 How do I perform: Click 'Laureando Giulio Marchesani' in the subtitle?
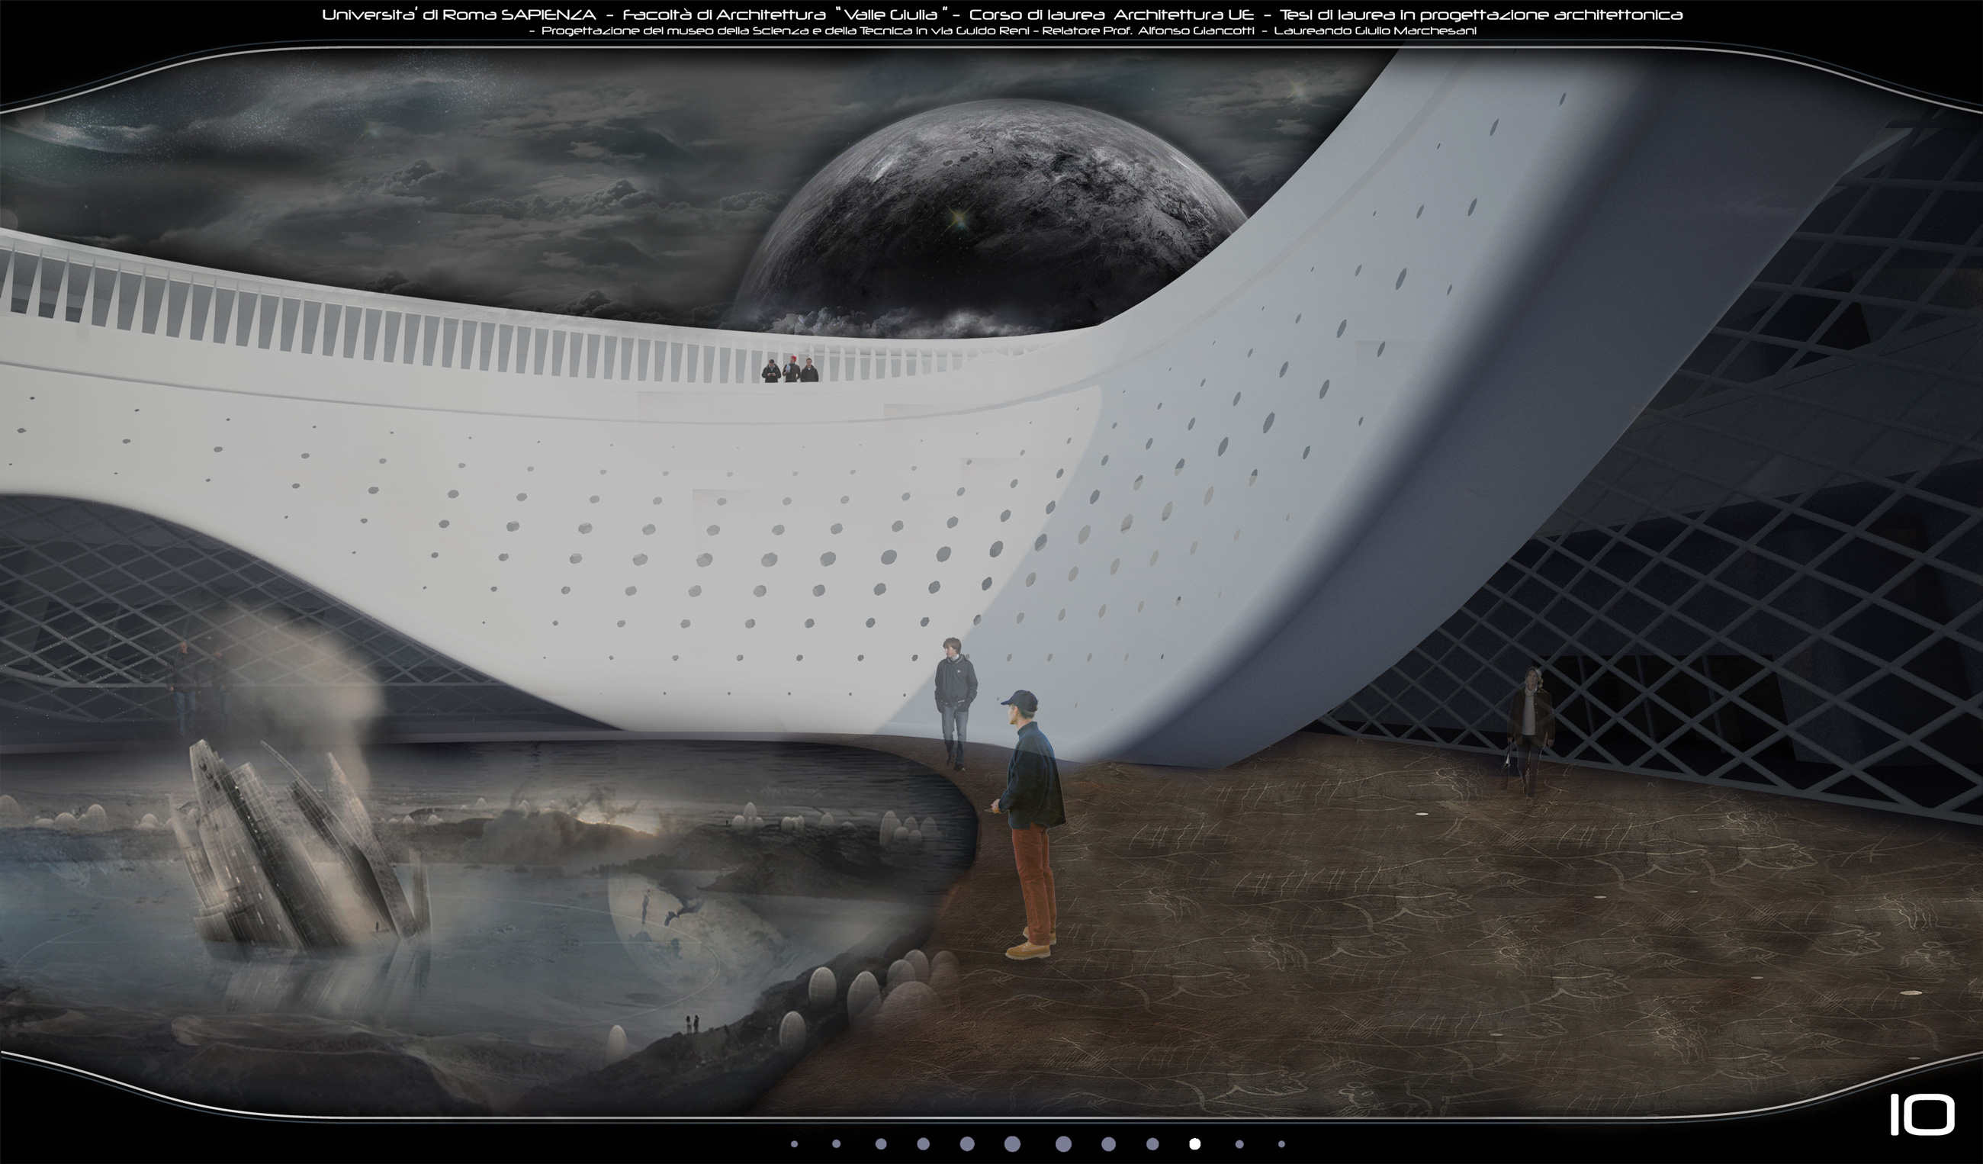pos(1374,31)
